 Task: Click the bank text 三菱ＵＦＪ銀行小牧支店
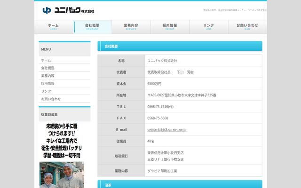[x=166, y=159]
